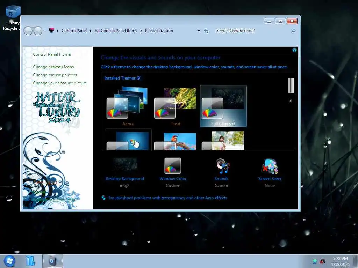Select the Full Glass vs7 theme
Screen dimensions: 358x268
[x=223, y=106]
